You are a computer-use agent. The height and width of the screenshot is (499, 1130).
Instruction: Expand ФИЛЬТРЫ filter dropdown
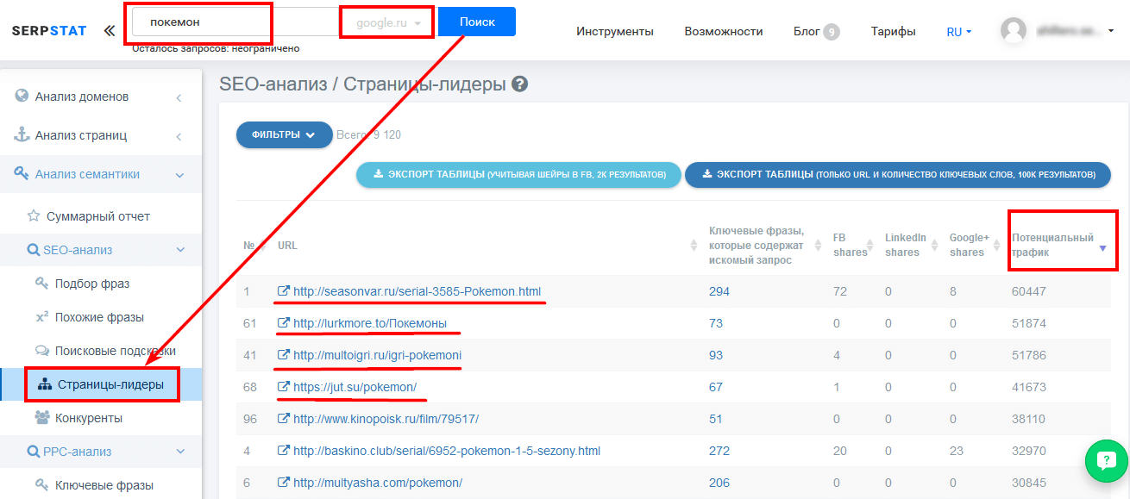click(284, 134)
